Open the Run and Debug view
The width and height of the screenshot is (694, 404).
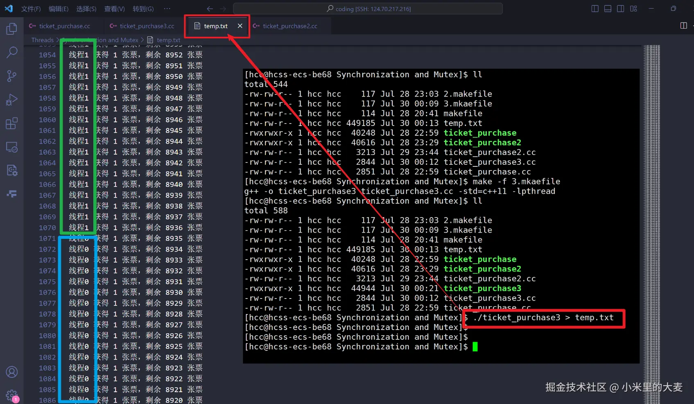tap(12, 99)
